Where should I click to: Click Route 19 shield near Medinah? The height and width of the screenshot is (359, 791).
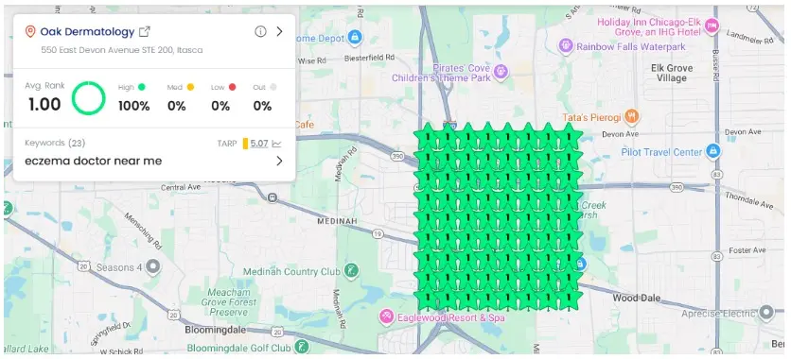378,234
